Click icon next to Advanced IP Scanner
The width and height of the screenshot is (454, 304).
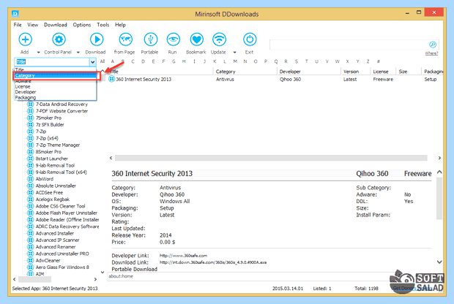[x=31, y=240]
